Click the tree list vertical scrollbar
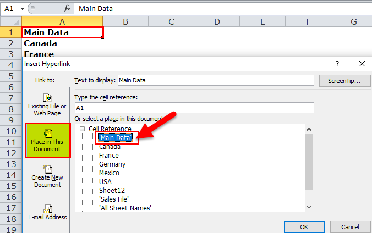This screenshot has width=372, height=233. [x=309, y=165]
